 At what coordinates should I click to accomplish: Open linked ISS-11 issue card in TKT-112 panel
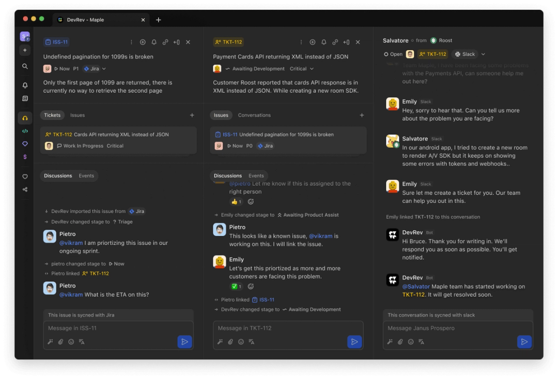[x=288, y=140]
